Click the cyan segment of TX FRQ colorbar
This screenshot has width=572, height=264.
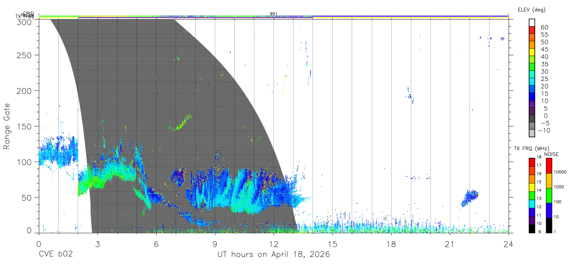[x=532, y=204]
